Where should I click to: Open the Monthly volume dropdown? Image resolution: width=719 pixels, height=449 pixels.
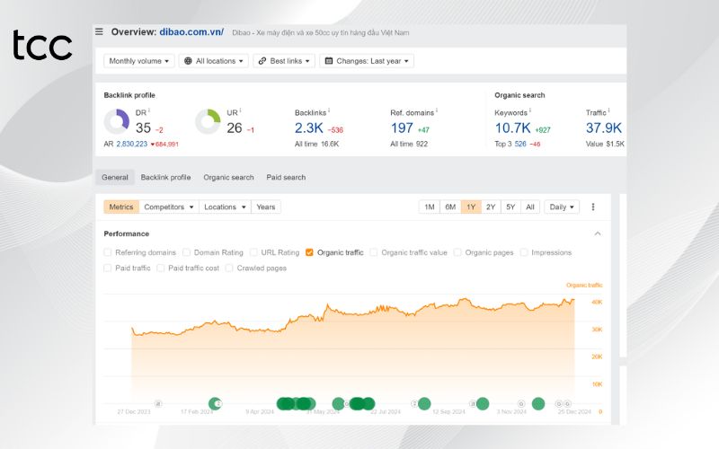point(139,61)
